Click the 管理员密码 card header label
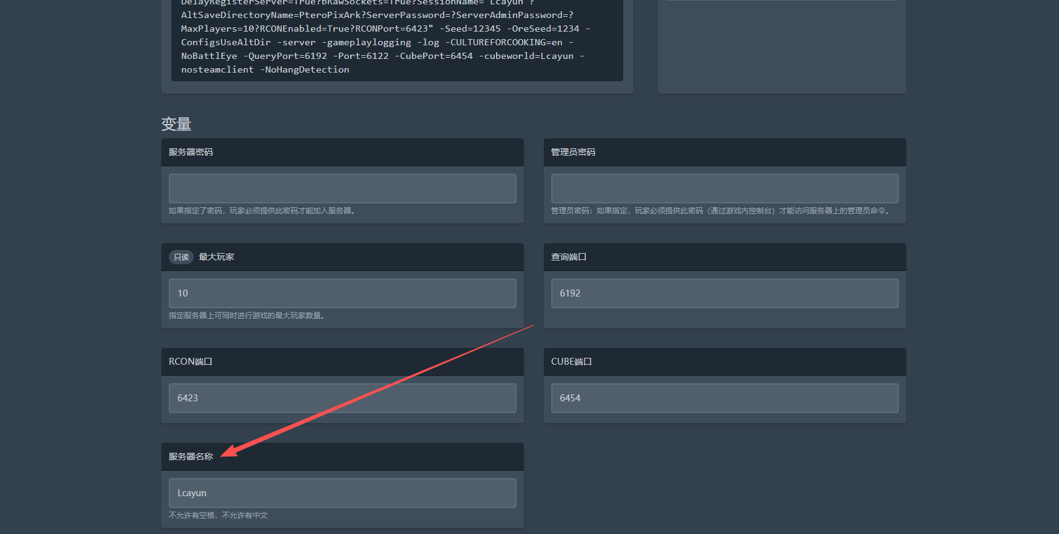This screenshot has height=534, width=1059. point(573,152)
